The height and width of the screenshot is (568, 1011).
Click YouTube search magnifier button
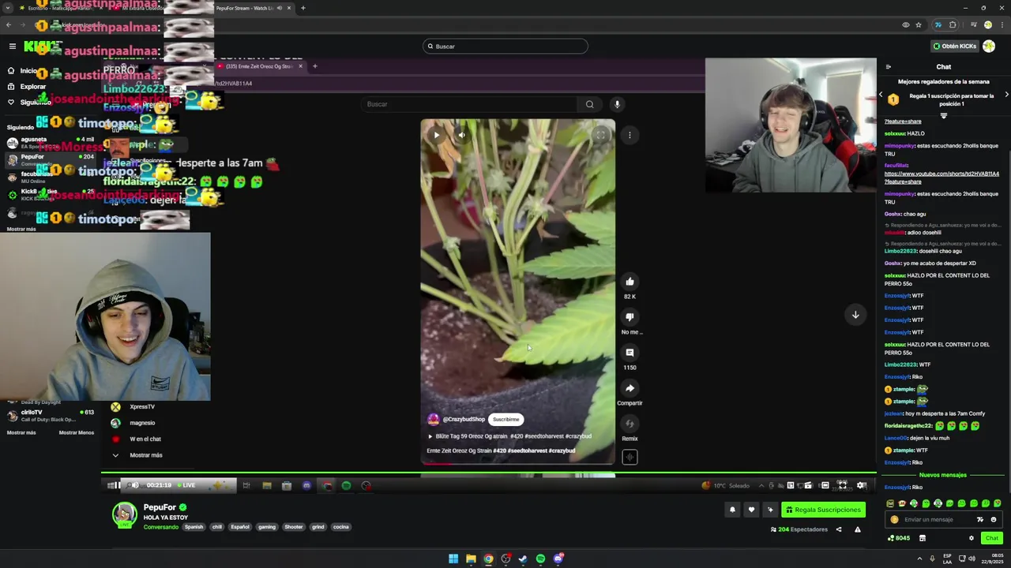pyautogui.click(x=589, y=104)
